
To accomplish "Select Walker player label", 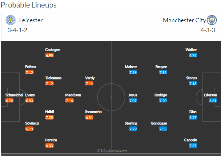I will pos(191,50).
